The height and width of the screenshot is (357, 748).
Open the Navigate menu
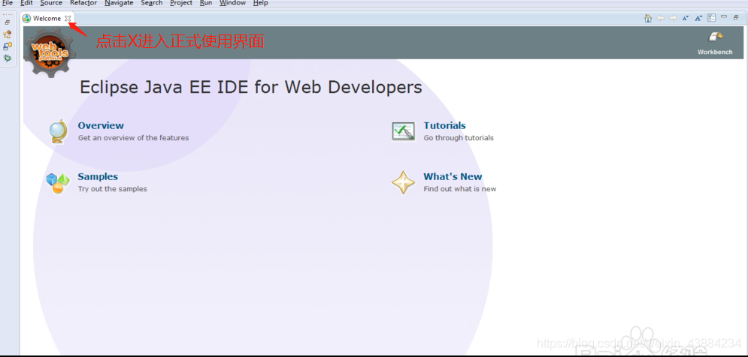[119, 3]
